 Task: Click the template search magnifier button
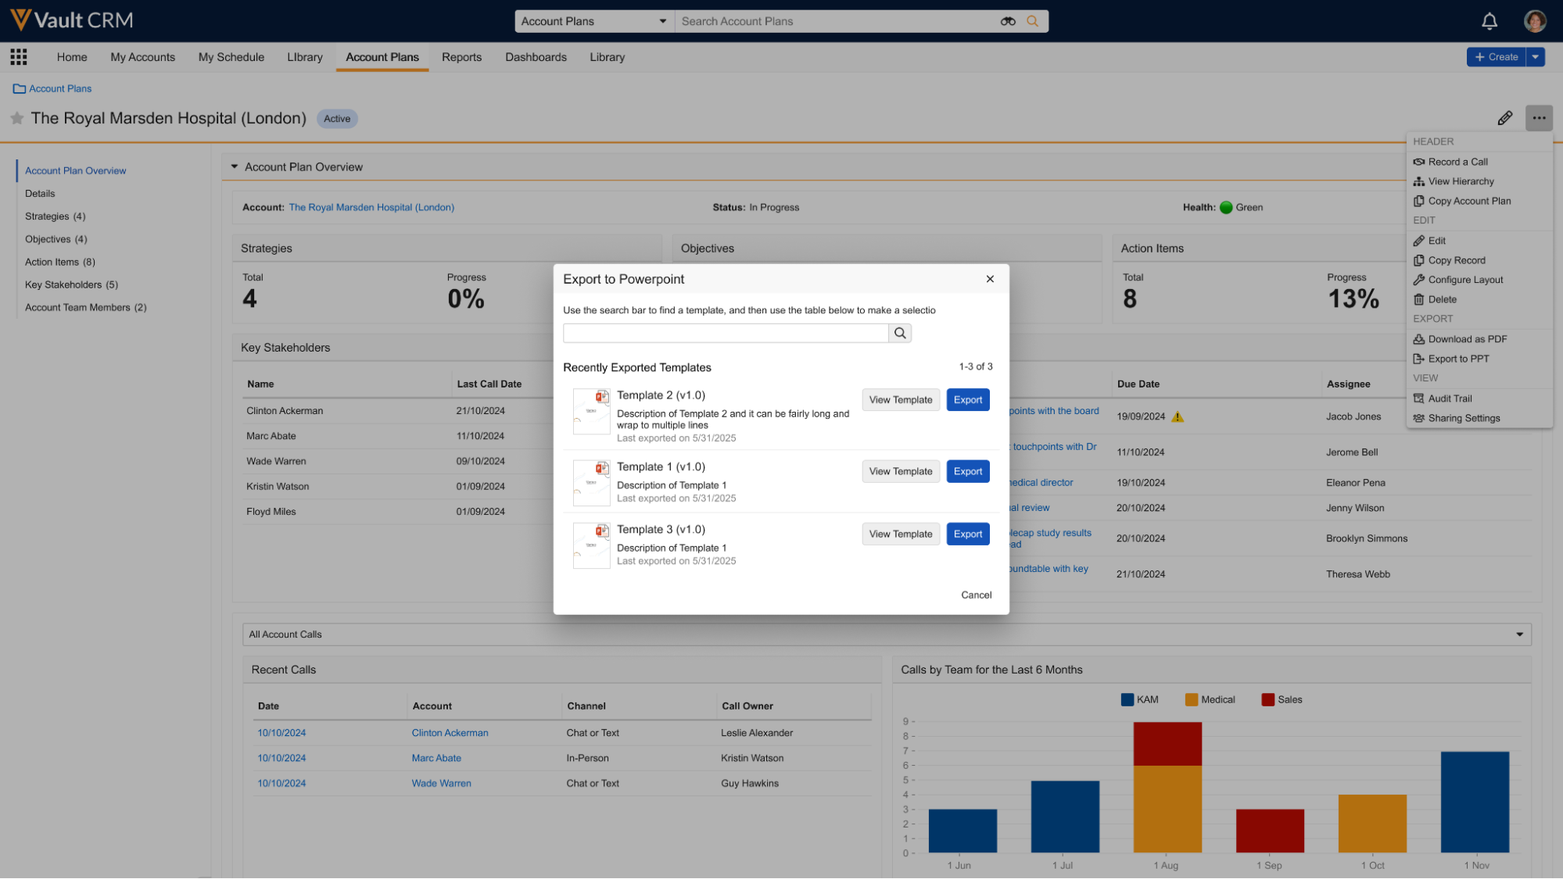click(x=900, y=334)
